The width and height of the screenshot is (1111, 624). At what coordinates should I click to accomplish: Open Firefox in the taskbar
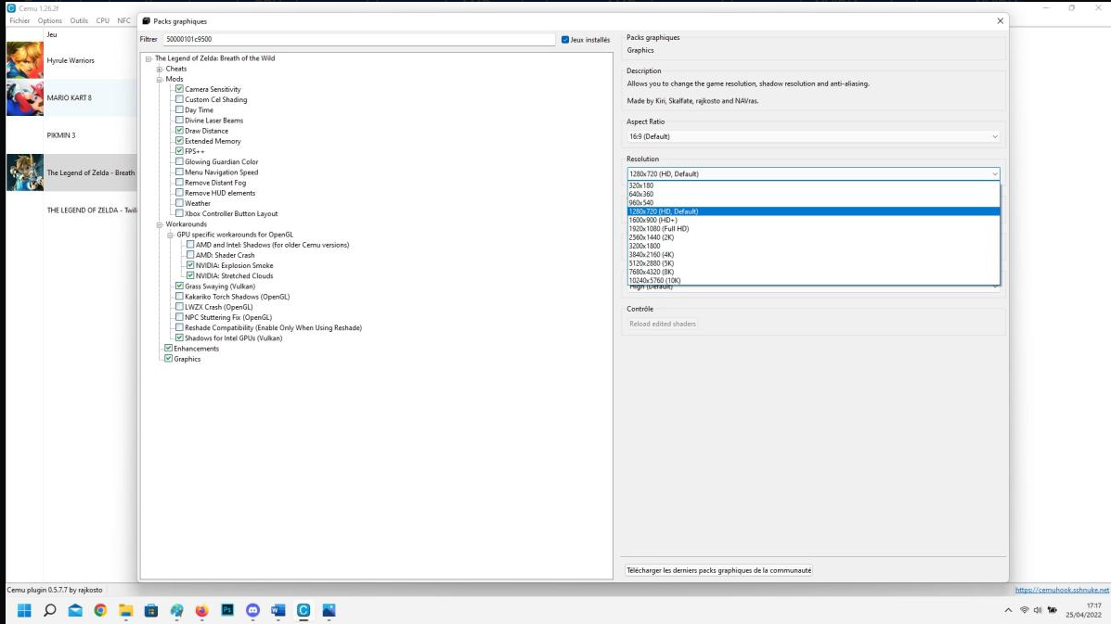click(201, 610)
